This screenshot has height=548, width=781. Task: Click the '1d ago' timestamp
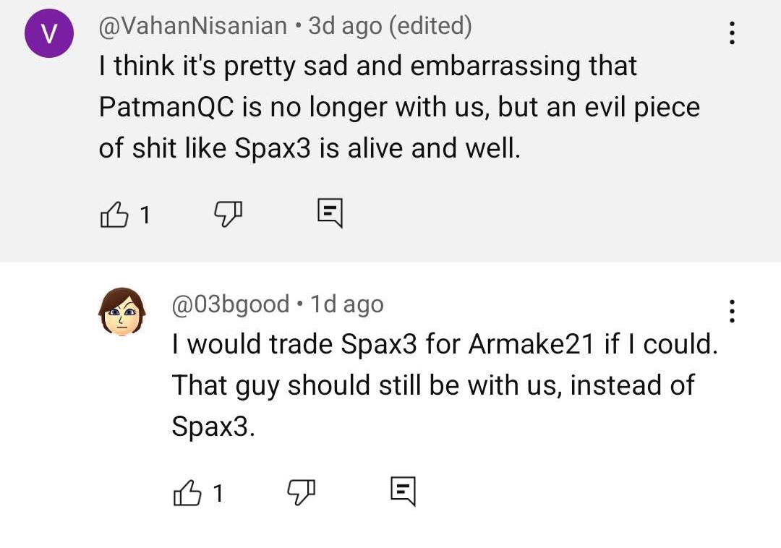[346, 304]
